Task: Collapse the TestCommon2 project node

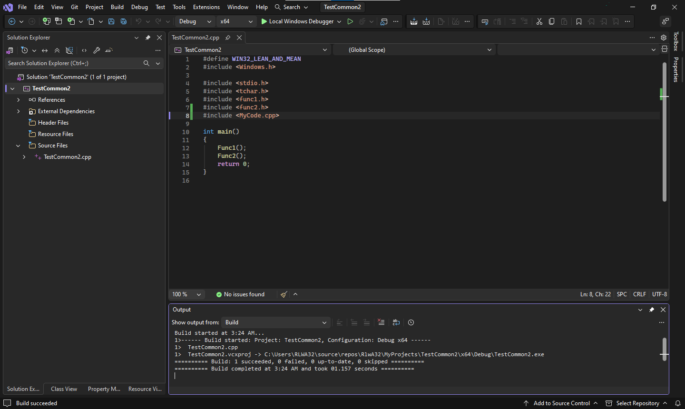Action: click(12, 88)
